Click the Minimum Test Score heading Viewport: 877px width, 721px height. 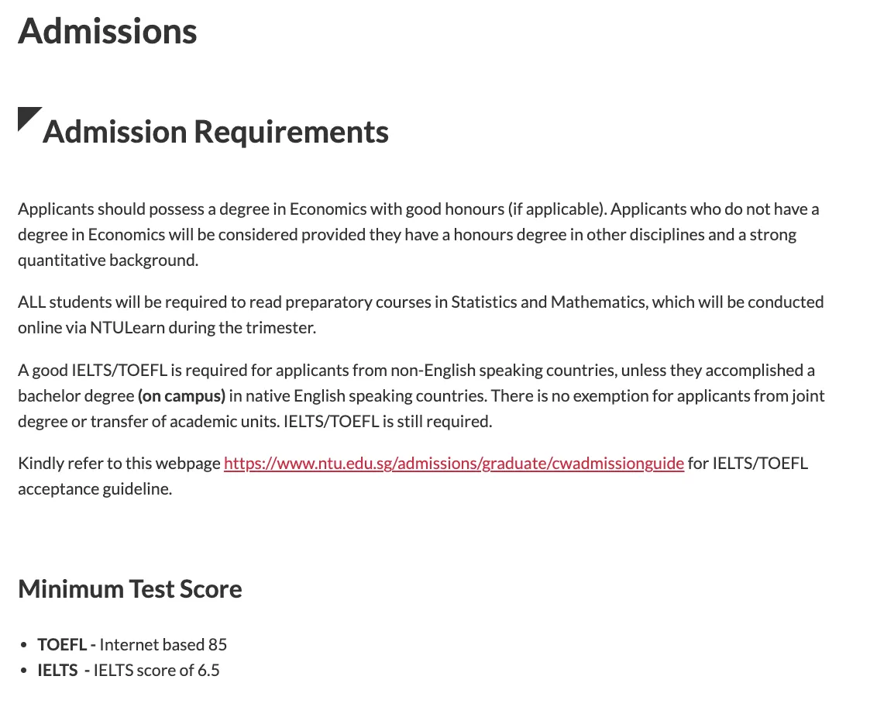(x=130, y=589)
